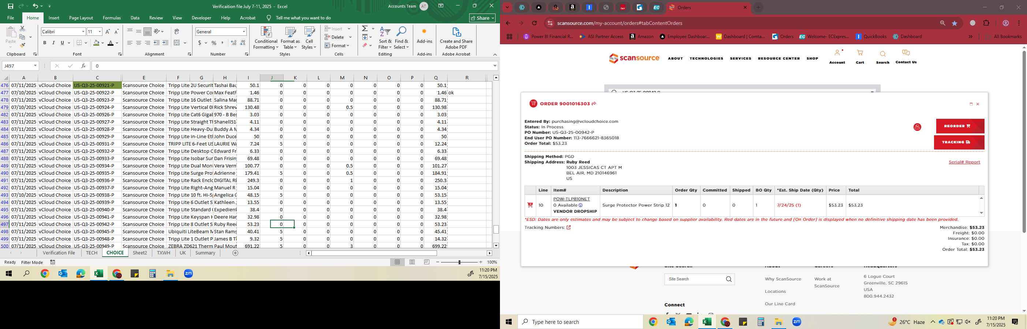Open the Data ribbon tab

(x=135, y=18)
